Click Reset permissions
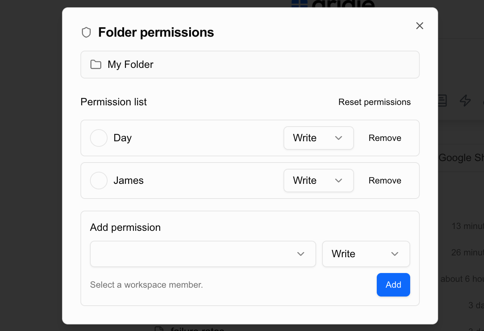The width and height of the screenshot is (484, 331). (x=375, y=102)
